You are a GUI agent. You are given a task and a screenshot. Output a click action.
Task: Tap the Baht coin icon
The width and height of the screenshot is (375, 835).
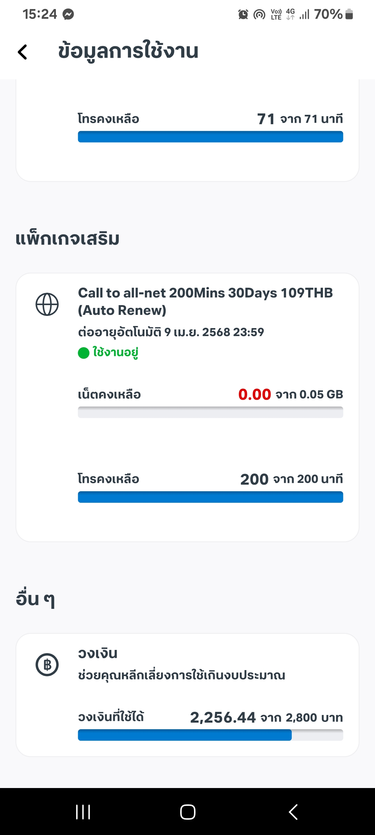(x=47, y=665)
